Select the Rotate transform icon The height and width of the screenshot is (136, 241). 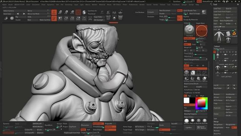coord(72,12)
